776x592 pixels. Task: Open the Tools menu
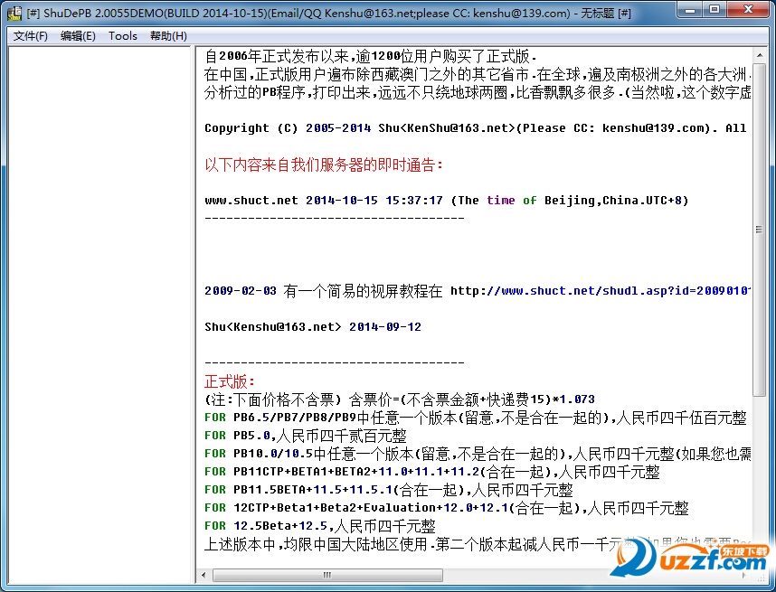(123, 36)
